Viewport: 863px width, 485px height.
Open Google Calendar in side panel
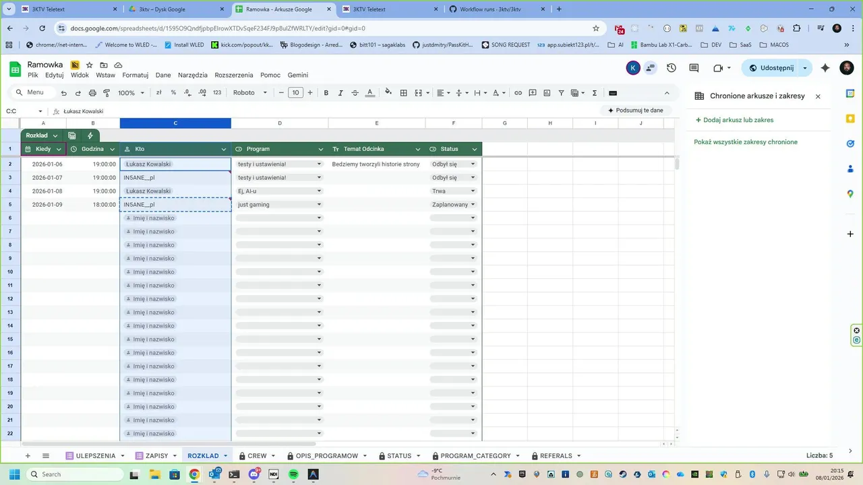850,94
